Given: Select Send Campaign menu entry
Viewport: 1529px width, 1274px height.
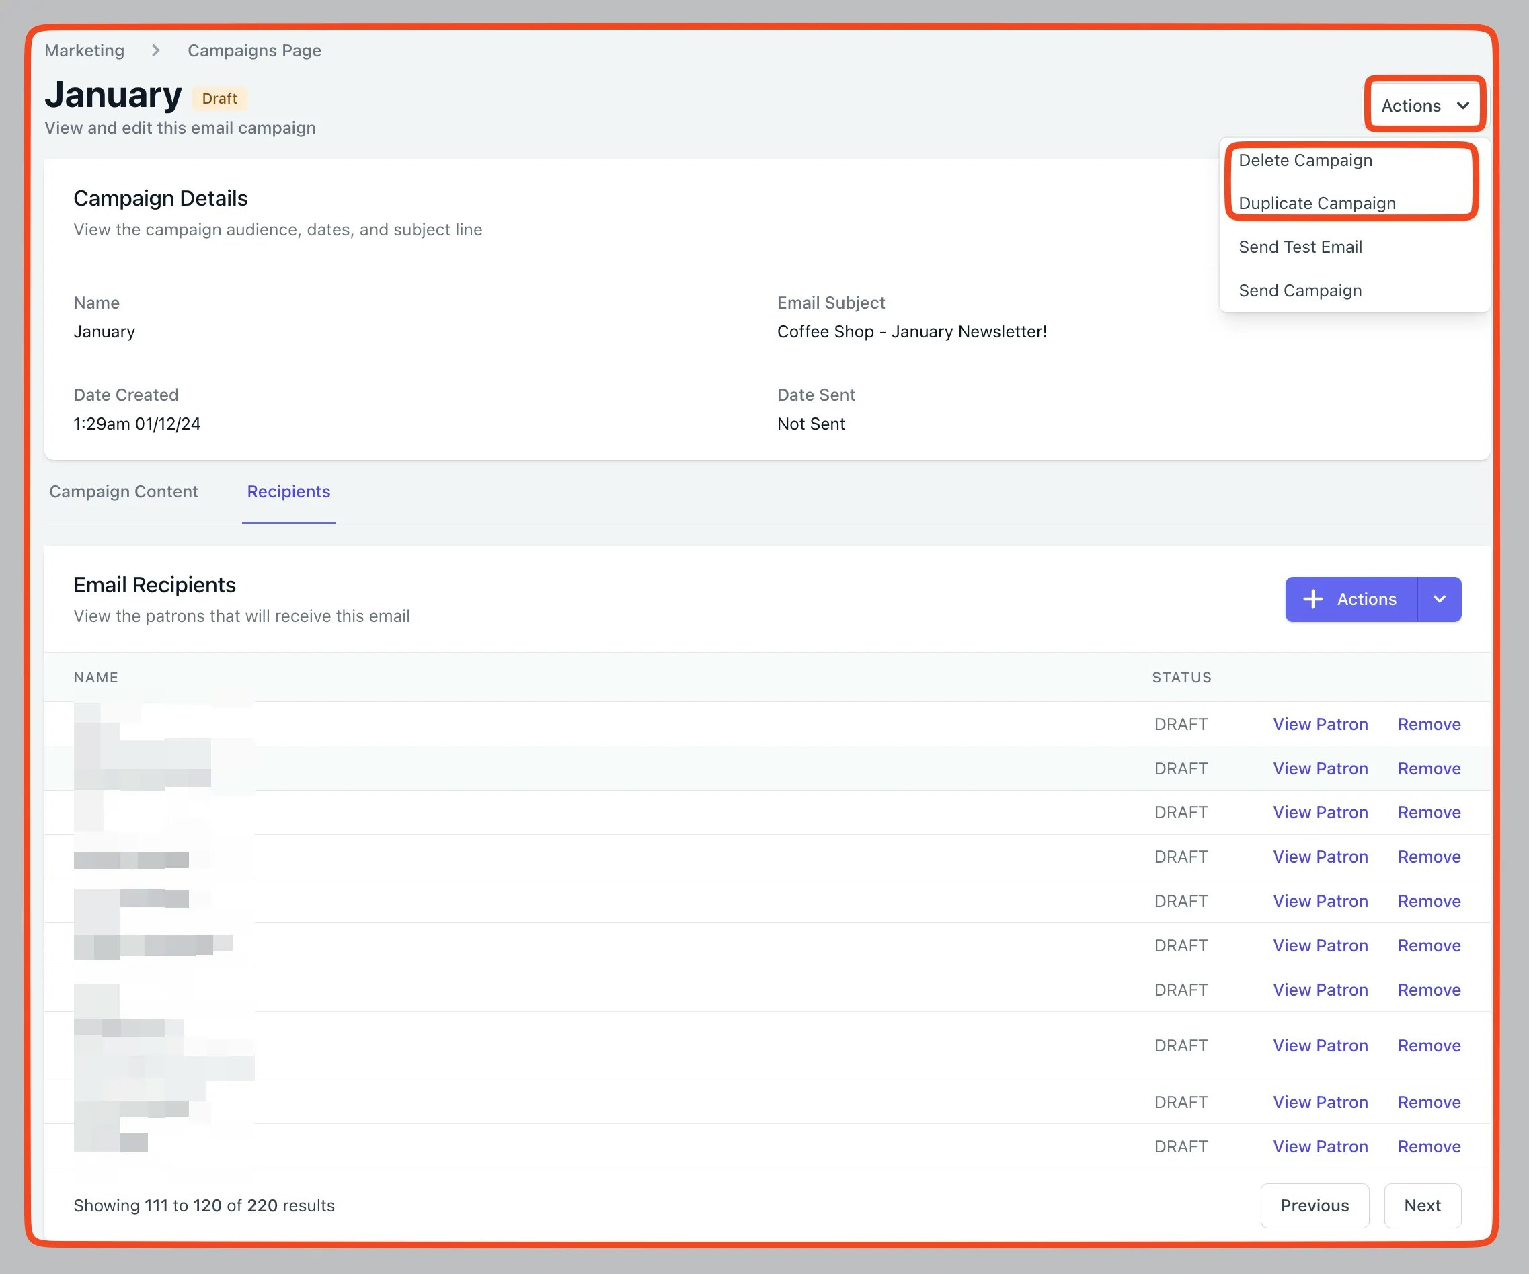Looking at the screenshot, I should tap(1300, 290).
